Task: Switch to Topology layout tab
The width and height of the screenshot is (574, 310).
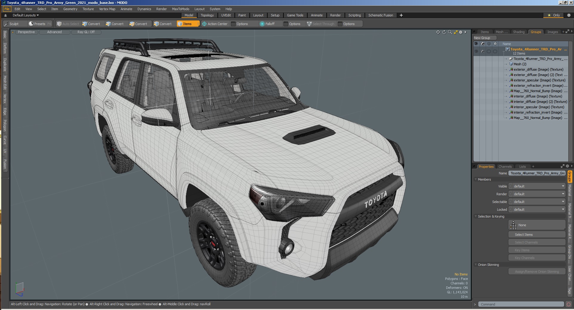Action: click(207, 15)
